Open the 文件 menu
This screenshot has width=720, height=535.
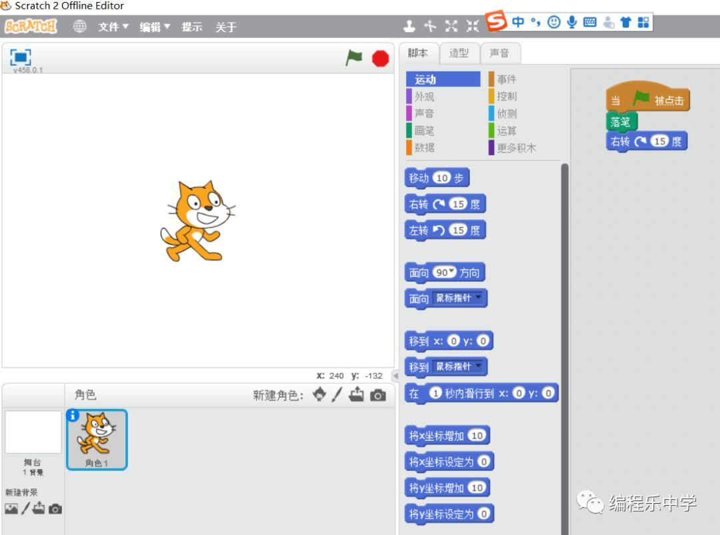pos(113,27)
